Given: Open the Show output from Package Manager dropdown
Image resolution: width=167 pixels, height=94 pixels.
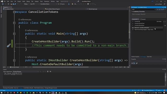Looking at the screenshot, I should [26, 72].
